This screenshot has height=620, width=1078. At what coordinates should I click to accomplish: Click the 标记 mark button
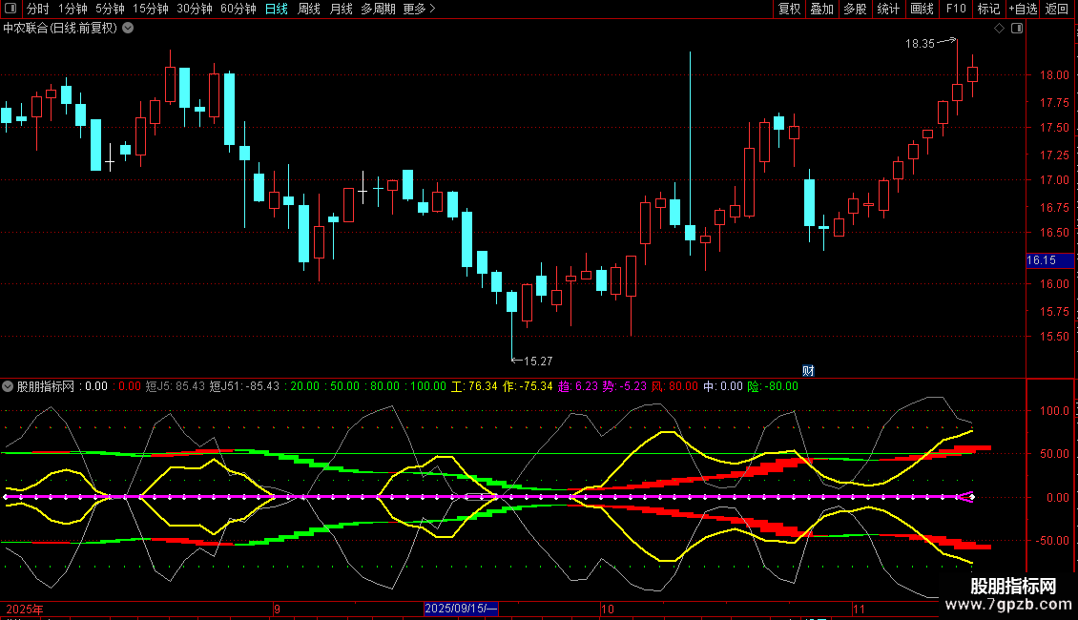coord(988,9)
